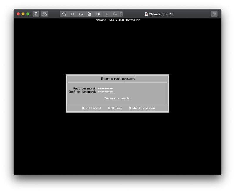The image size is (235, 193).
Task: Click the VMware ESXi 7.0 document icon
Action: pyautogui.click(x=146, y=14)
